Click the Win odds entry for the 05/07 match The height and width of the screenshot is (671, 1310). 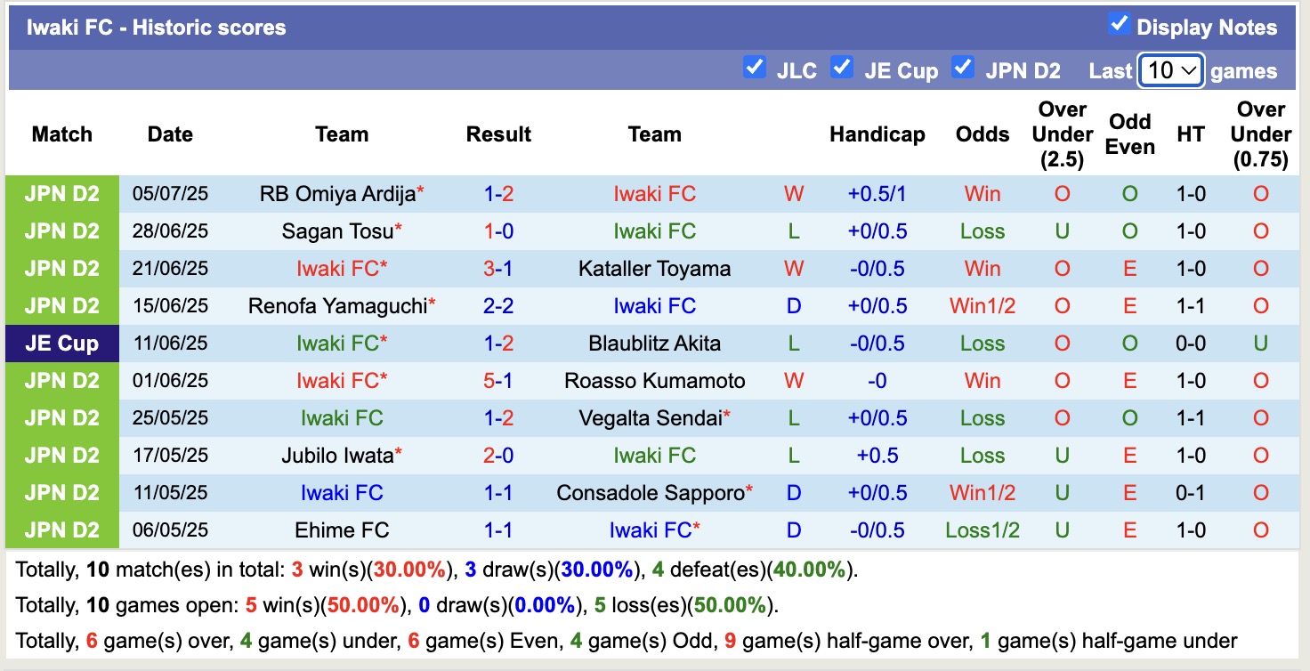(x=982, y=193)
